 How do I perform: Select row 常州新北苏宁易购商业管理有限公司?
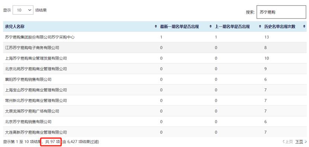click(x=155, y=101)
